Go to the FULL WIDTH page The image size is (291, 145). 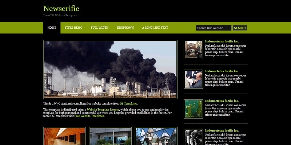pos(100,28)
